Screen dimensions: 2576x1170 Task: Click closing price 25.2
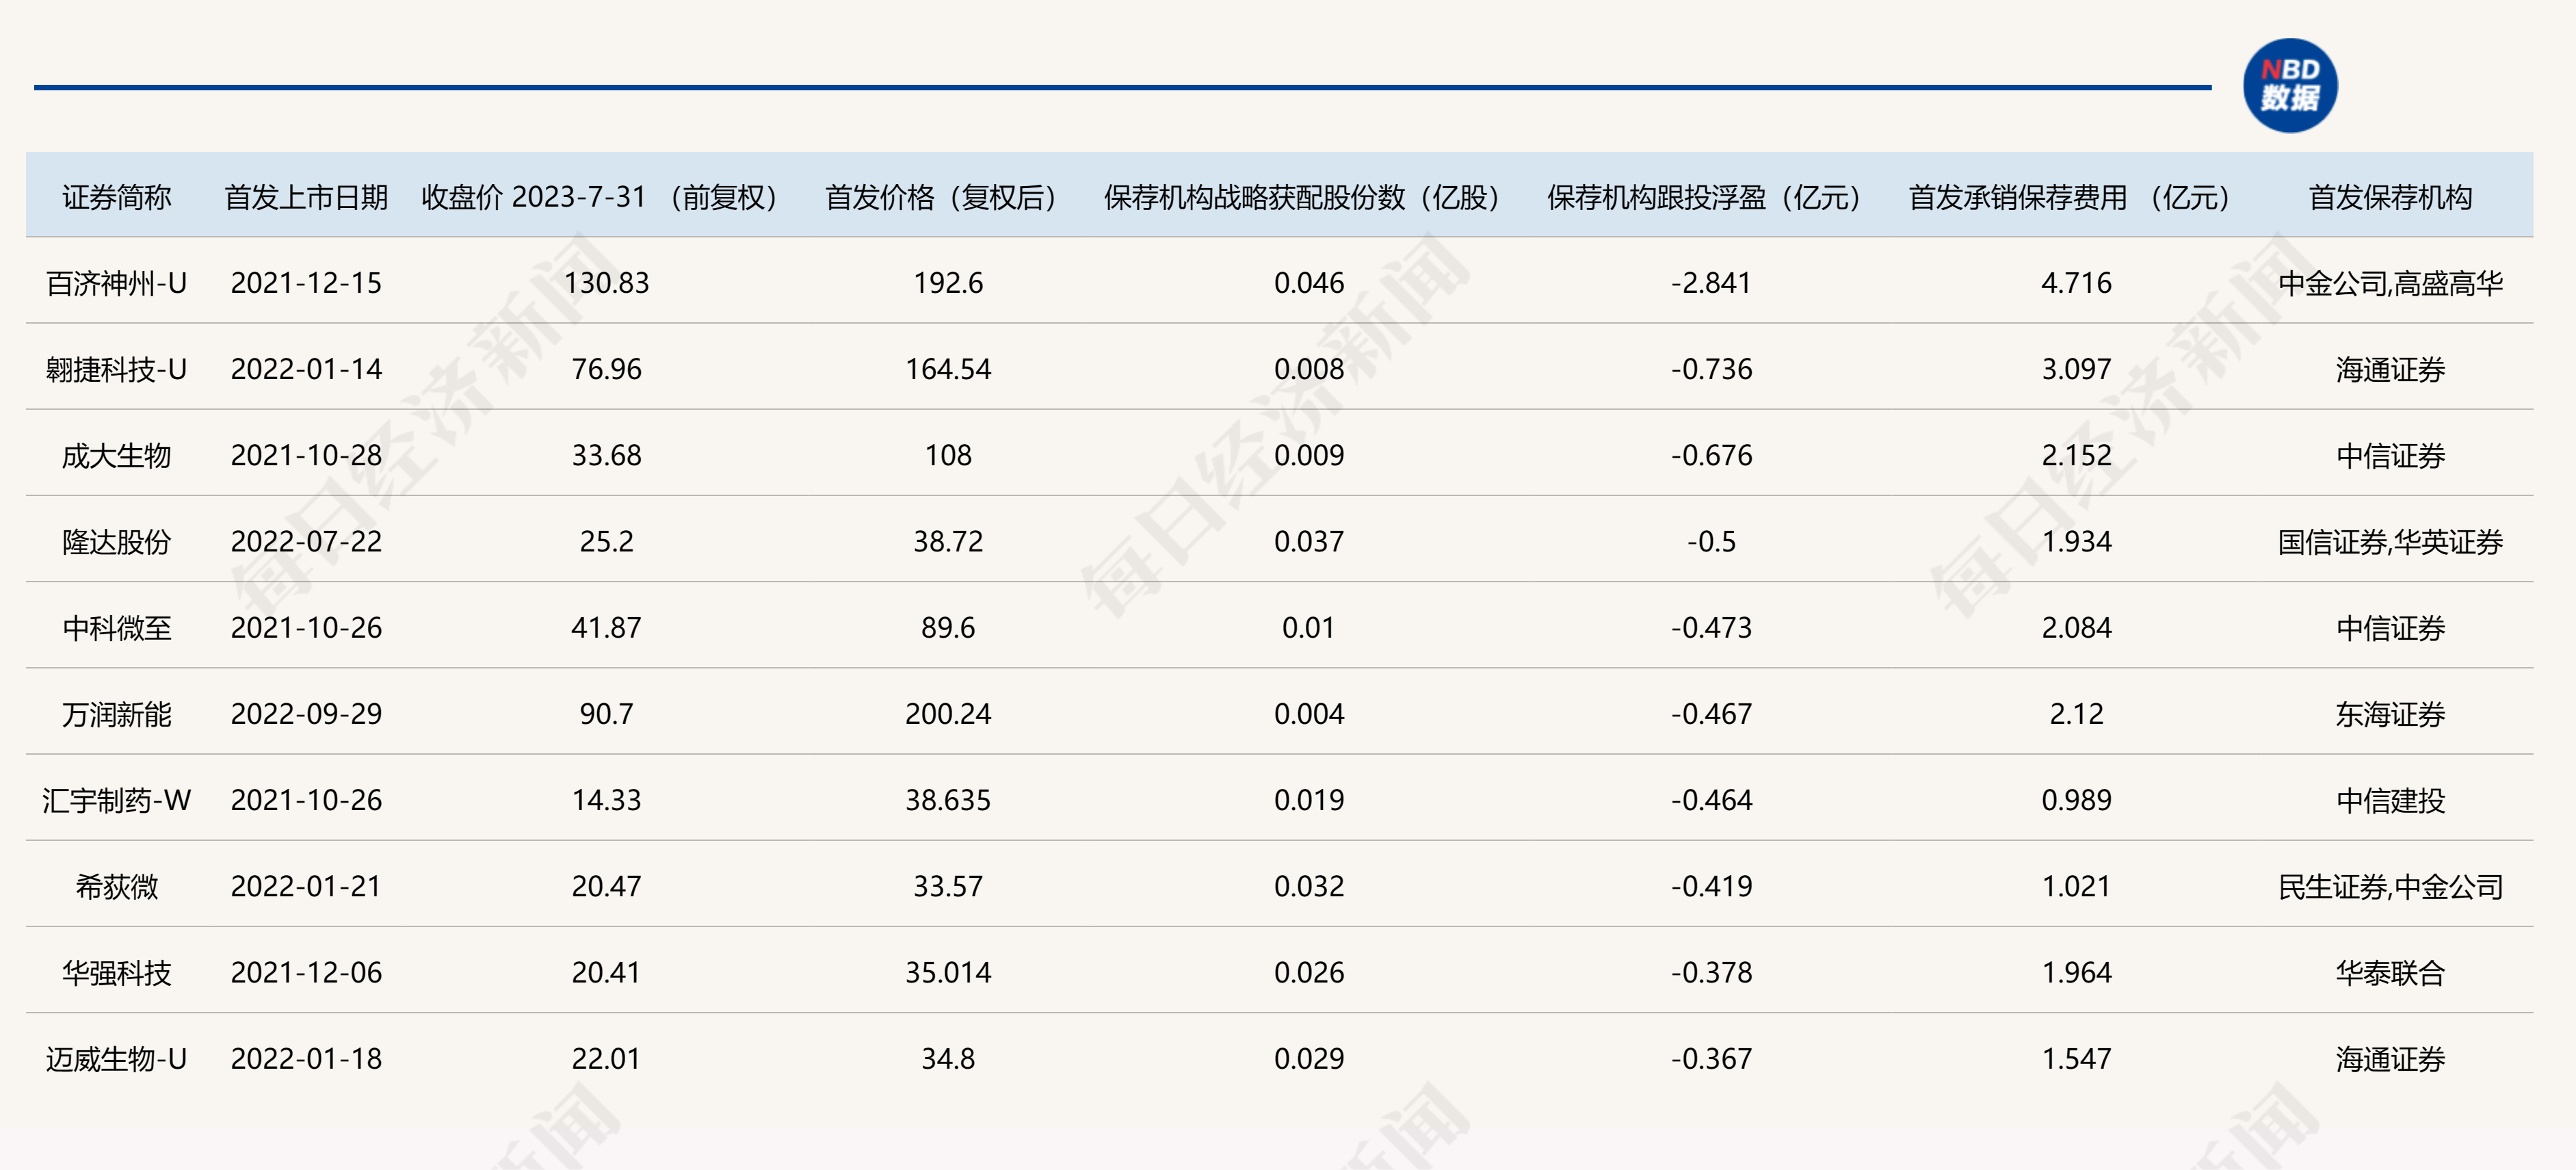click(606, 541)
